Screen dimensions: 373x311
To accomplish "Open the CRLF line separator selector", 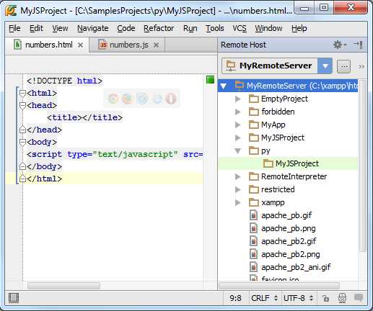I will (x=264, y=298).
